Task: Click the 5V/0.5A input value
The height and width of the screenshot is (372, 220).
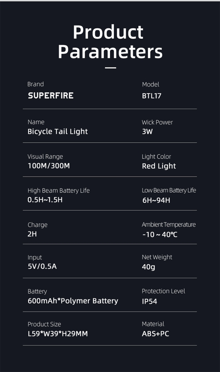Action: [x=42, y=266]
